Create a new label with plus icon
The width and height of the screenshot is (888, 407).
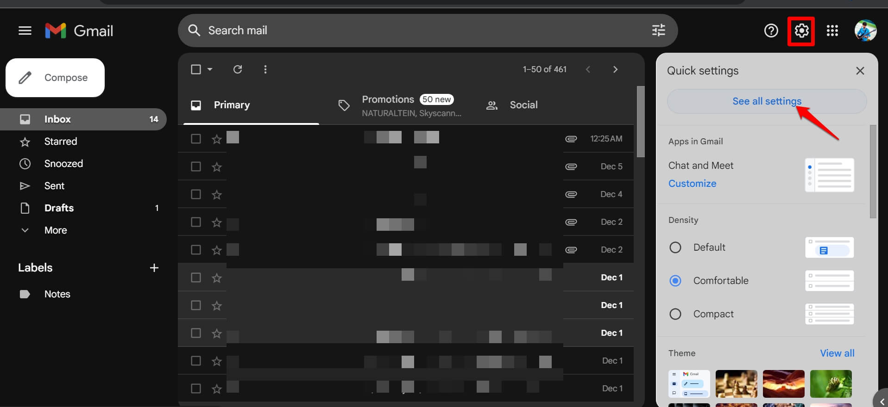pos(154,268)
